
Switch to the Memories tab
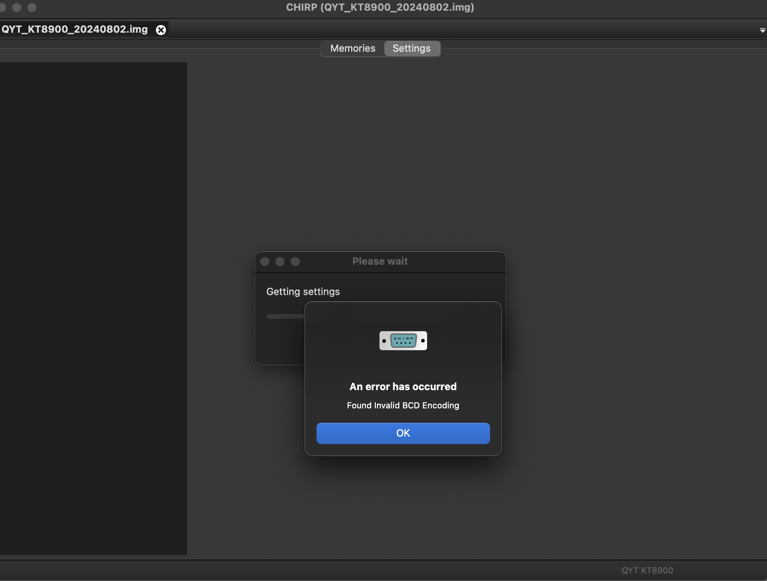pyautogui.click(x=353, y=49)
